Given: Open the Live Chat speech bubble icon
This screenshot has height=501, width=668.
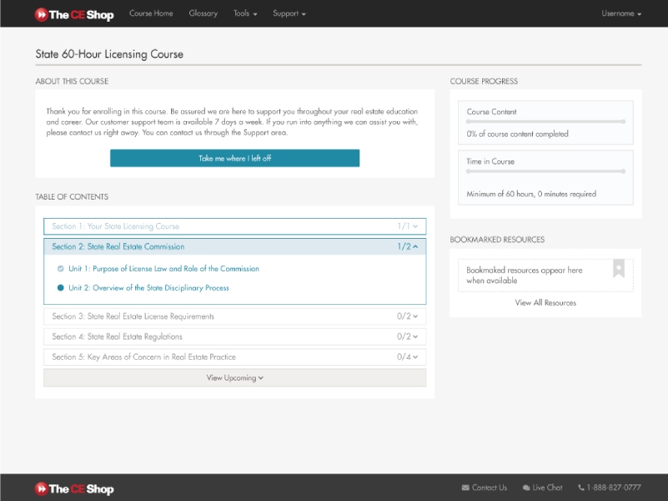Looking at the screenshot, I should click(525, 487).
